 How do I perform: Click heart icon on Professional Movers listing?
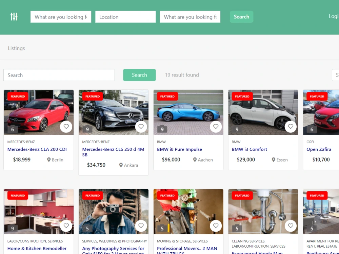tap(216, 226)
